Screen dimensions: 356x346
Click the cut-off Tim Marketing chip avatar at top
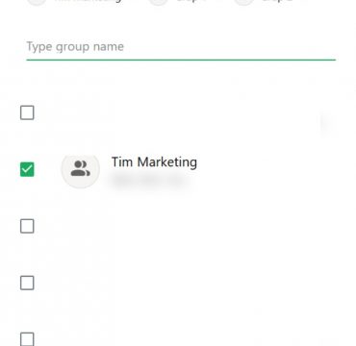pyautogui.click(x=37, y=2)
